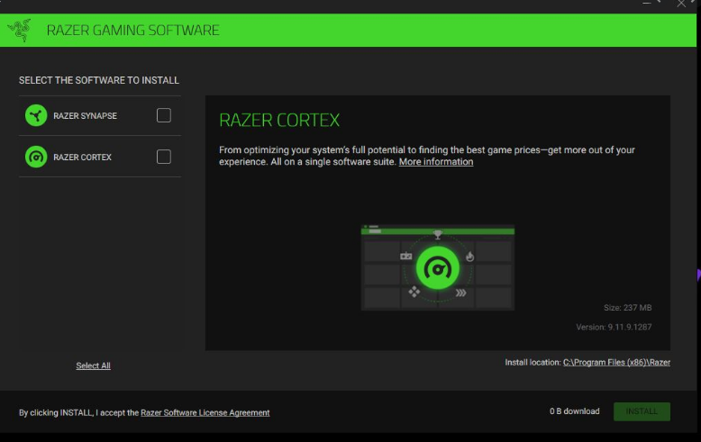
Task: Change install location path C:\Program Files (x86)\Razer
Action: point(616,363)
